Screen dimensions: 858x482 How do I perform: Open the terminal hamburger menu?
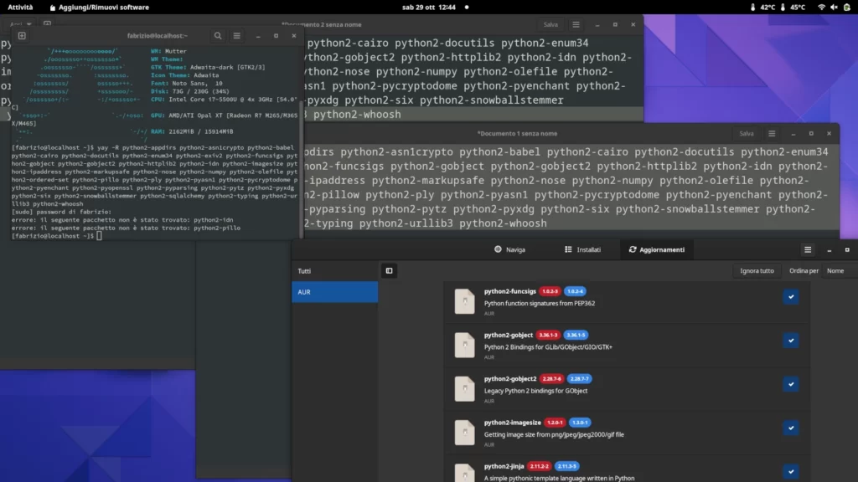(x=236, y=35)
